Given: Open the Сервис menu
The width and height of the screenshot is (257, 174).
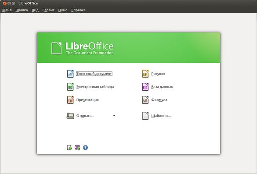Looking at the screenshot, I should pyautogui.click(x=48, y=10).
